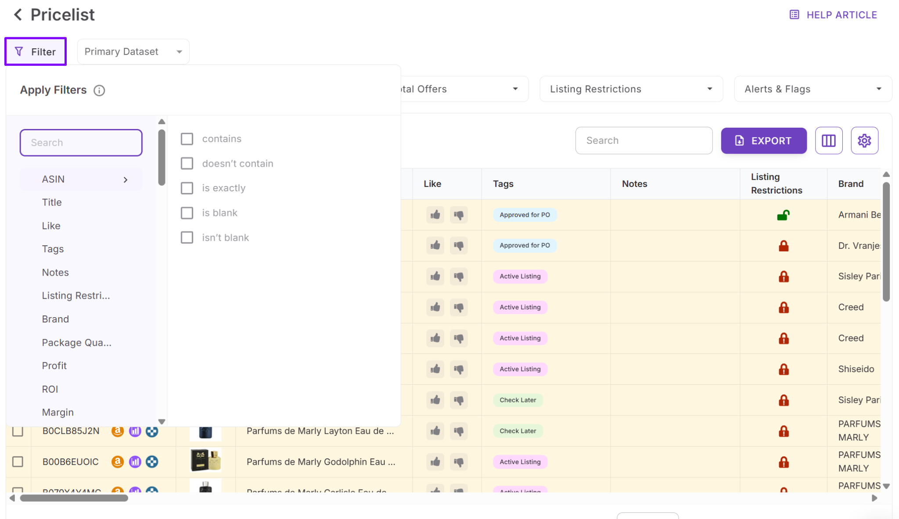Click the green unlocked restriction icon
This screenshot has height=519, width=899.
(x=783, y=215)
